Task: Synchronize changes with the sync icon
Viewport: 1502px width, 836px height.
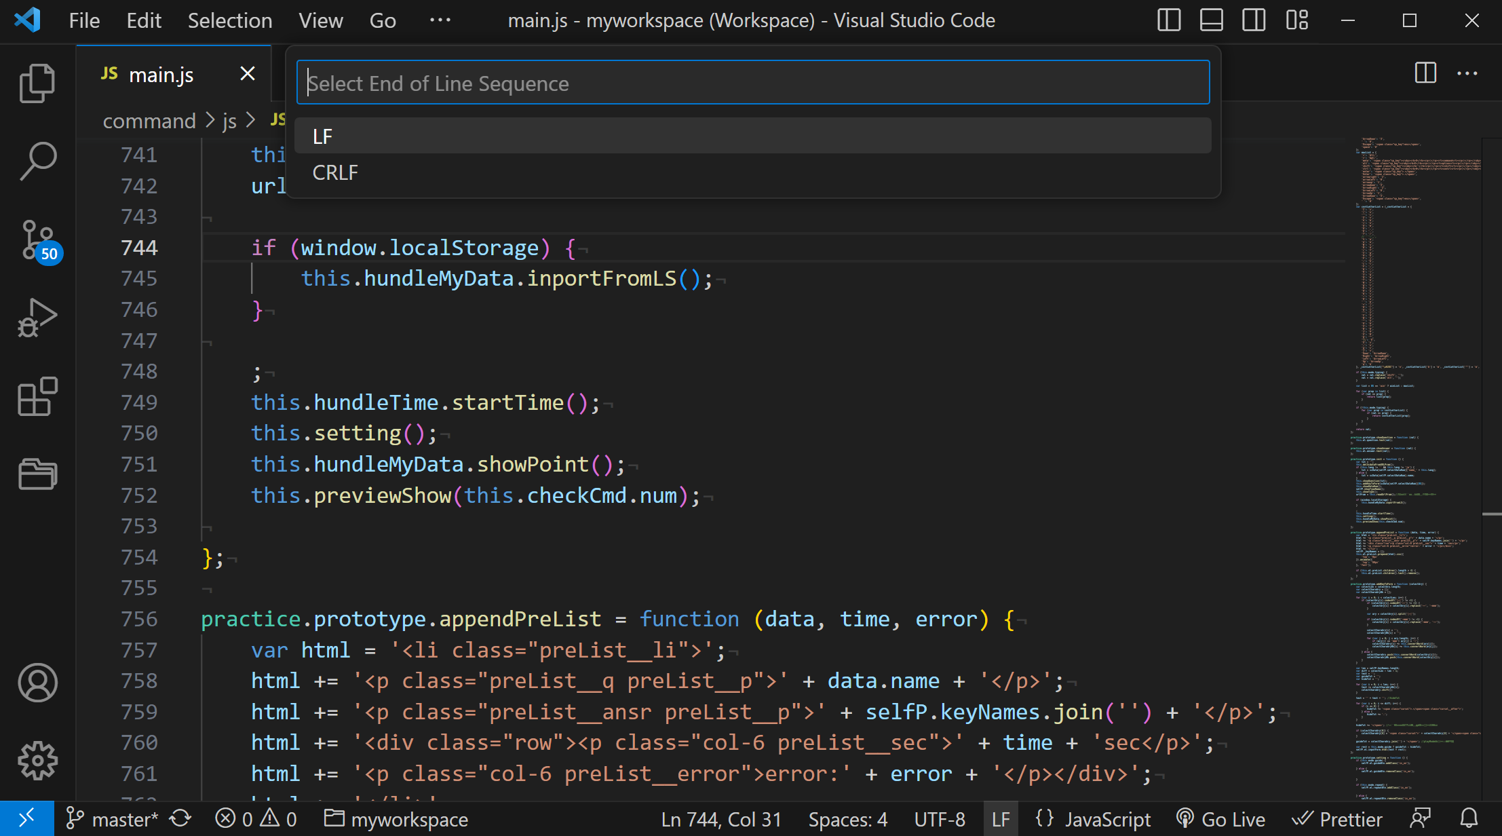Action: point(180,819)
